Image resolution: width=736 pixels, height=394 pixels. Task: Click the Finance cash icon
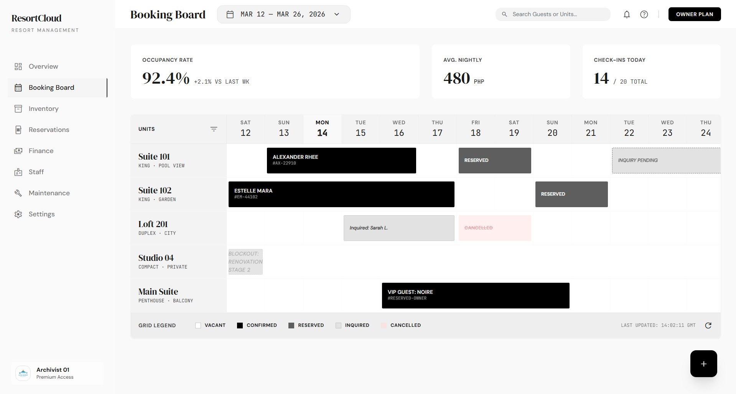pos(18,151)
